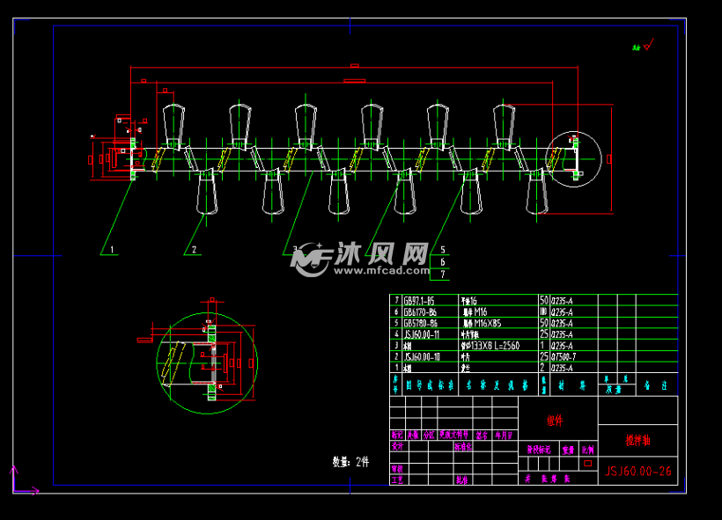Click balloon number 7 in stacked callout
Viewport: 722px width, 520px height.
[x=443, y=275]
